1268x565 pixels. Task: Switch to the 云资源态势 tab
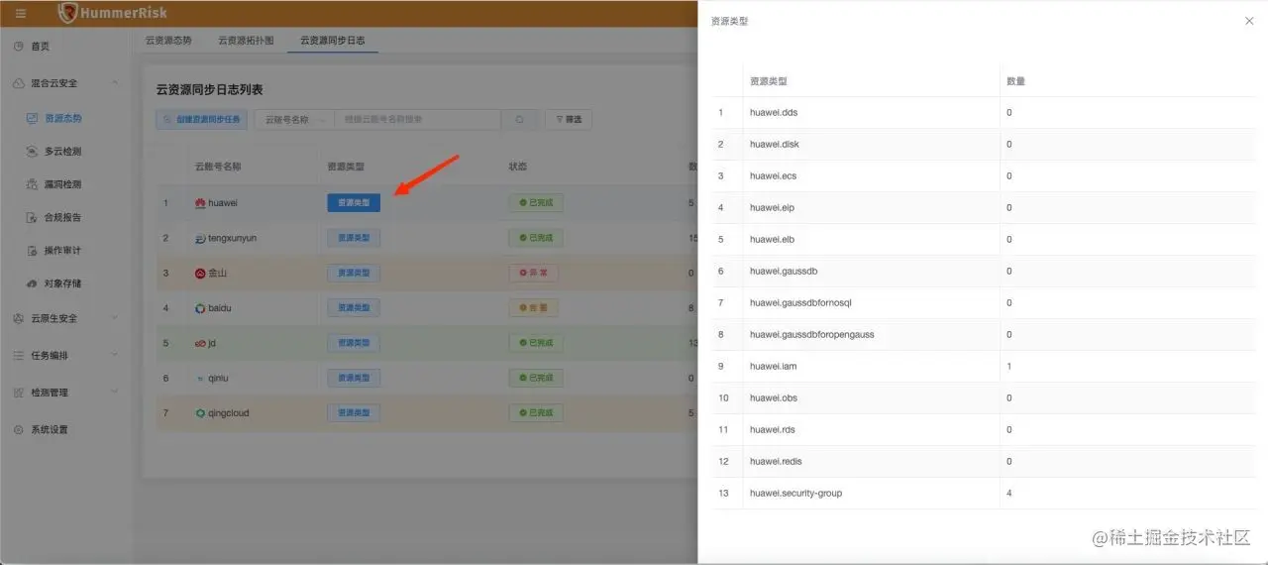pyautogui.click(x=168, y=41)
